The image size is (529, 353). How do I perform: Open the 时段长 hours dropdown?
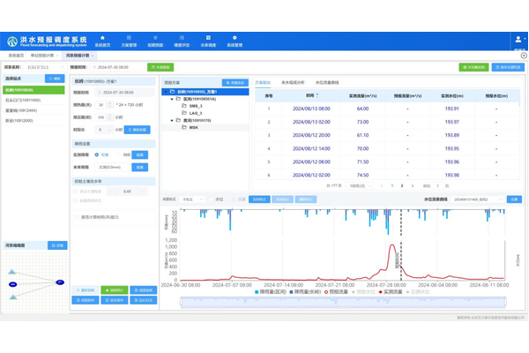(x=104, y=130)
